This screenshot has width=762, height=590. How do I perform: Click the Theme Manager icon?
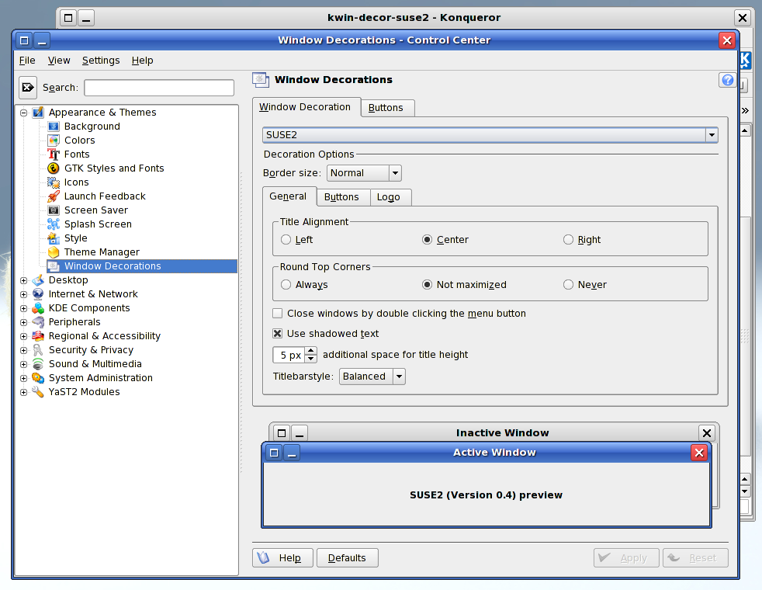coord(54,252)
